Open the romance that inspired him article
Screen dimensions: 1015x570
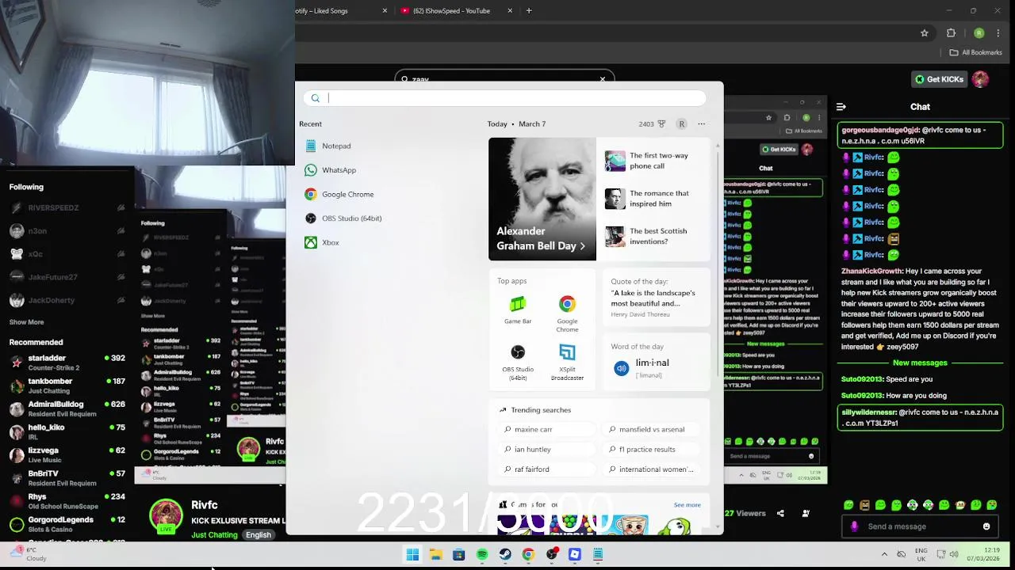[x=653, y=199]
